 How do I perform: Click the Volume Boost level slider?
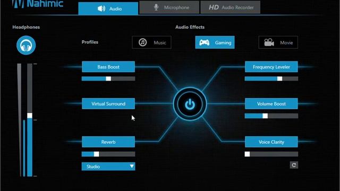[x=271, y=116]
